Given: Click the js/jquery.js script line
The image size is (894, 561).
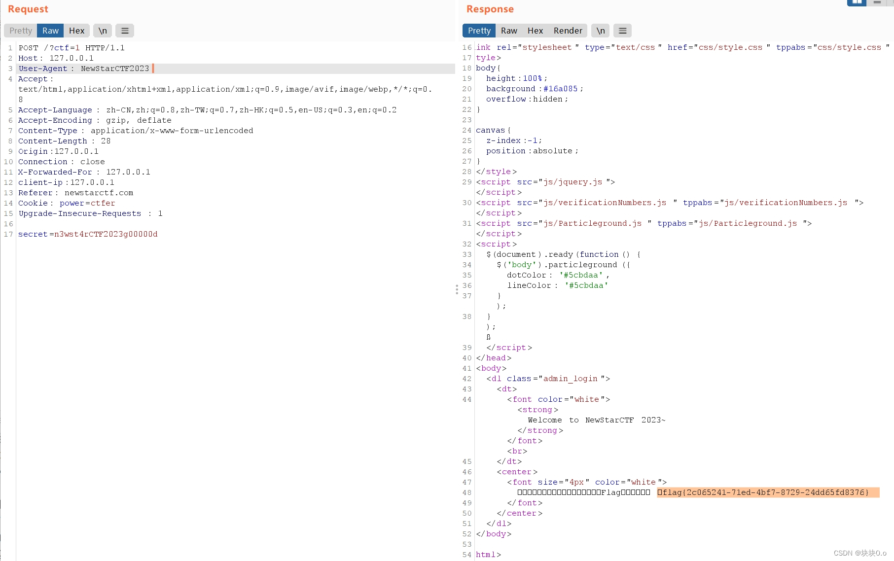Looking at the screenshot, I should pos(545,182).
